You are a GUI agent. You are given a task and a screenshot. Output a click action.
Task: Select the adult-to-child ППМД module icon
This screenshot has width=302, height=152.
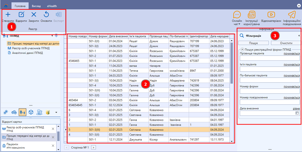(22, 112)
